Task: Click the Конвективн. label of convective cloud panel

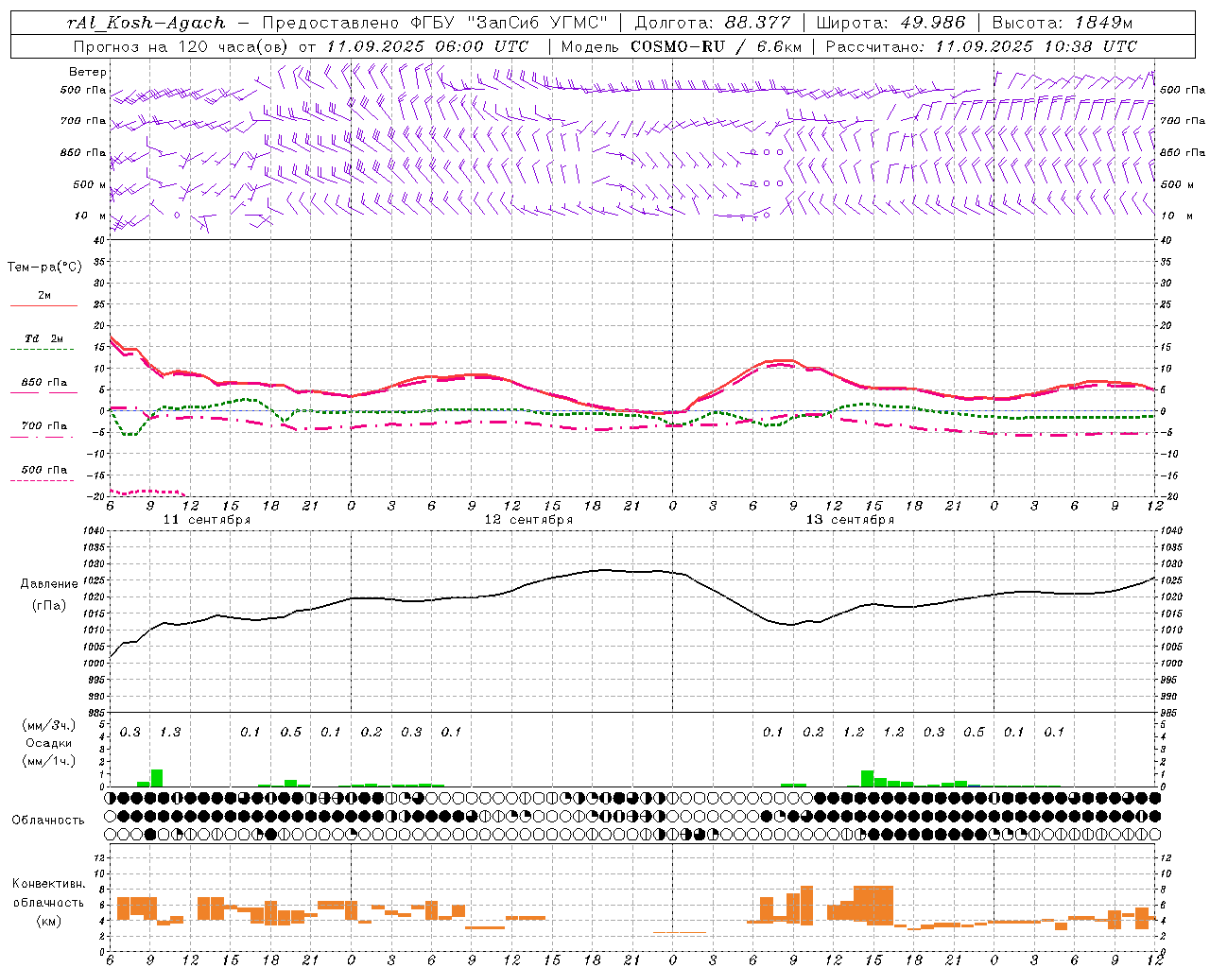Action: [49, 884]
